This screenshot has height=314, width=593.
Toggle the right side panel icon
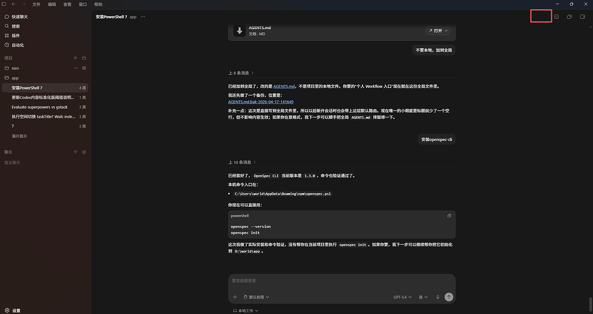click(583, 17)
